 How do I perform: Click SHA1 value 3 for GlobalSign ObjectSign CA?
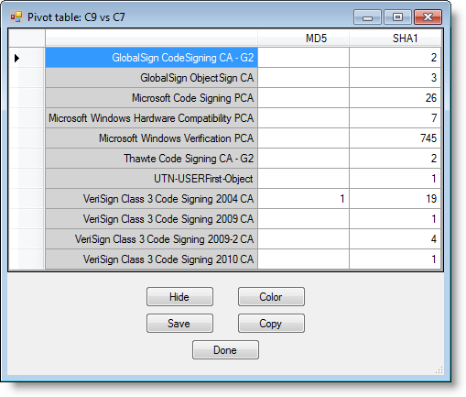(395, 78)
